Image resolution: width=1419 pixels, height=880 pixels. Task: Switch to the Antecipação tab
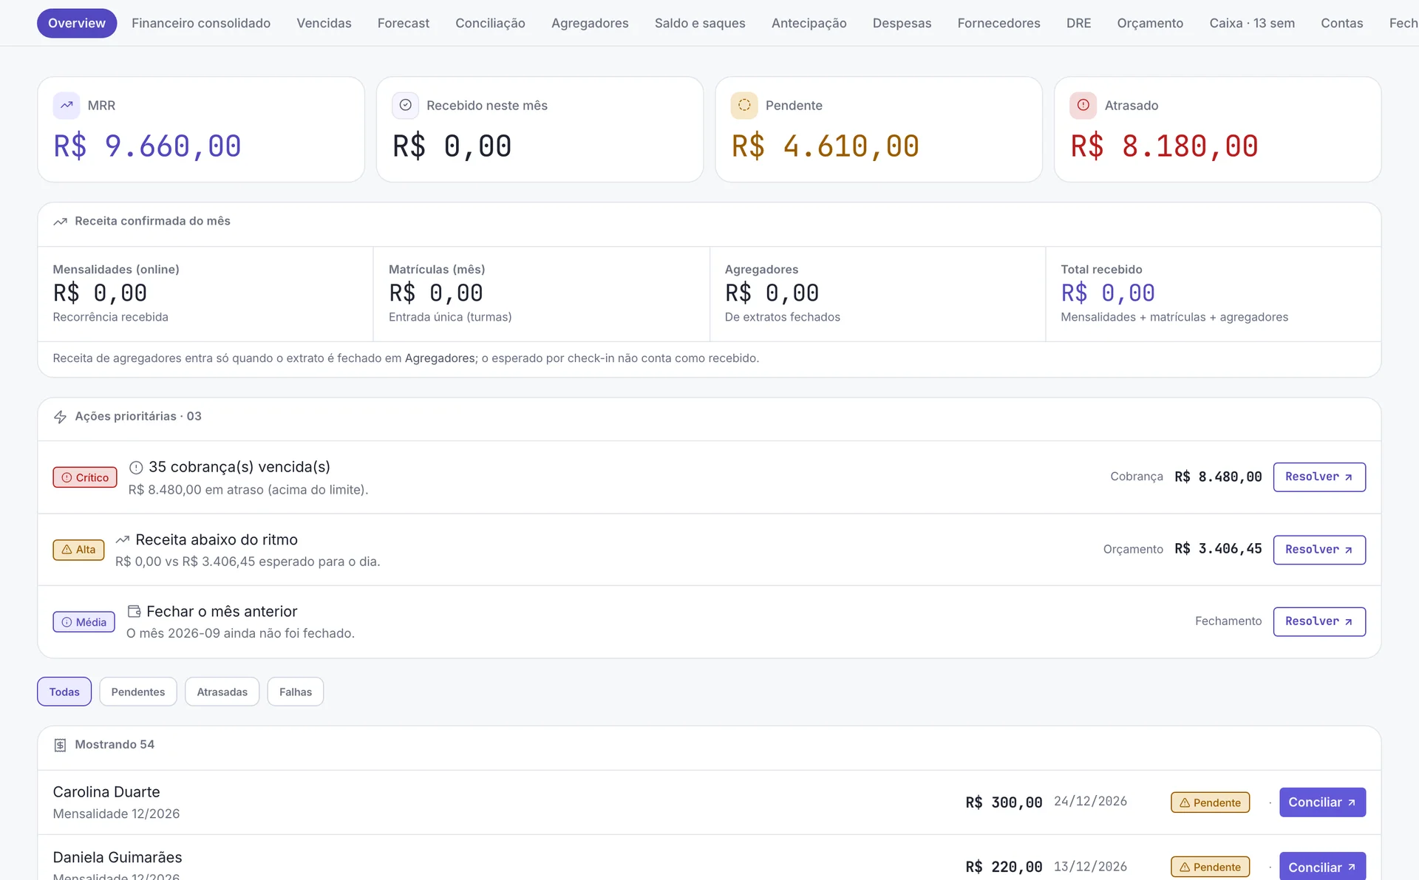[809, 23]
